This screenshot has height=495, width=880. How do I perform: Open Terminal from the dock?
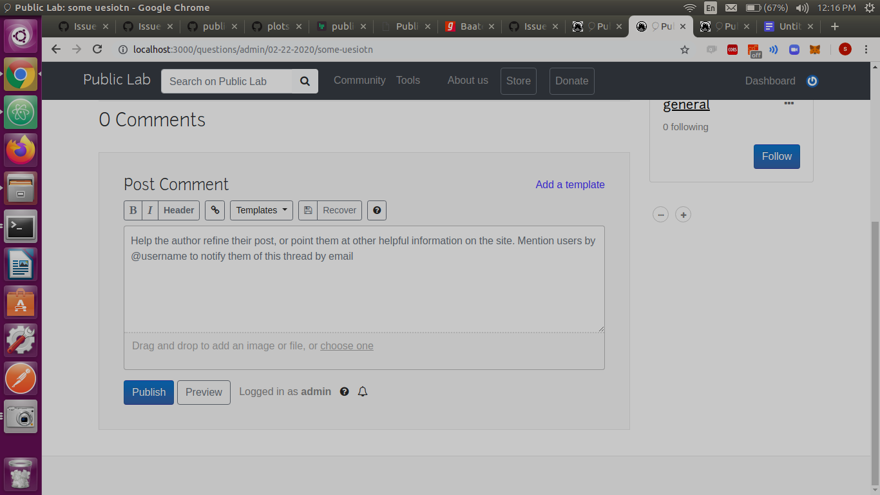click(x=21, y=226)
